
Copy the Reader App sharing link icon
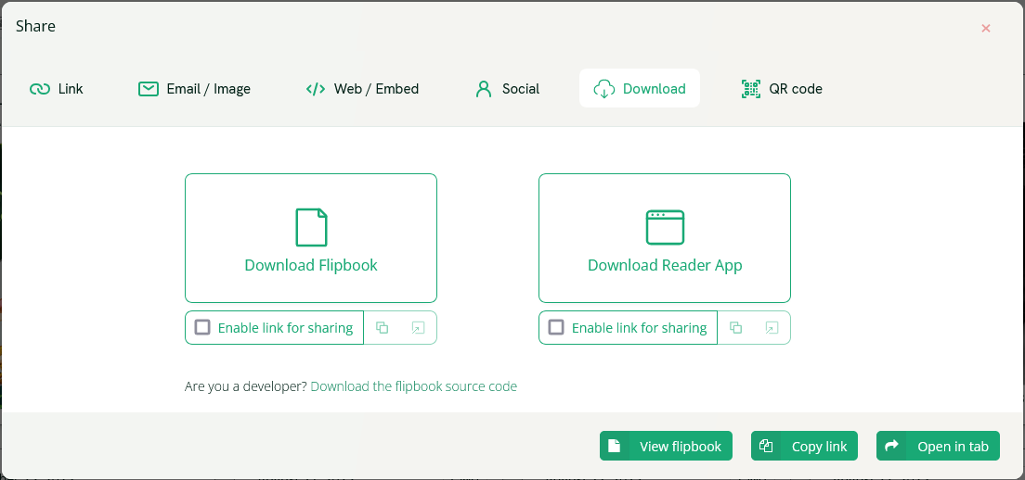pyautogui.click(x=736, y=327)
